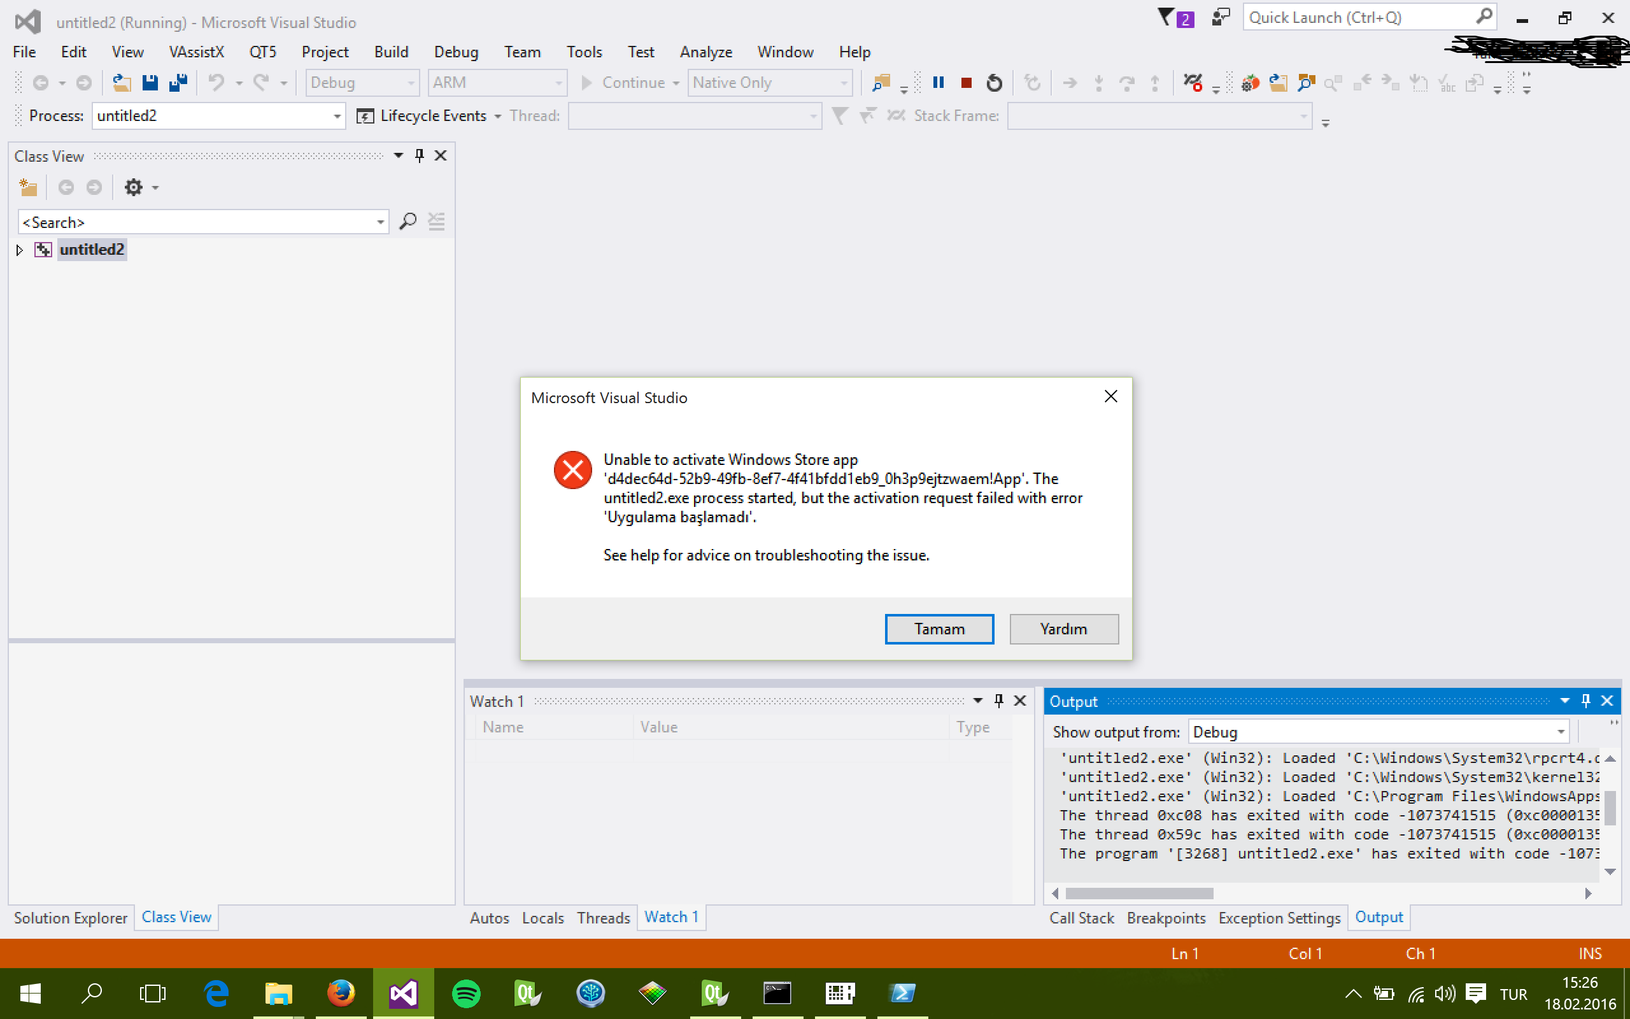The image size is (1630, 1019).
Task: Click the Output horizontal scrollbar thumb
Action: [x=1139, y=893]
